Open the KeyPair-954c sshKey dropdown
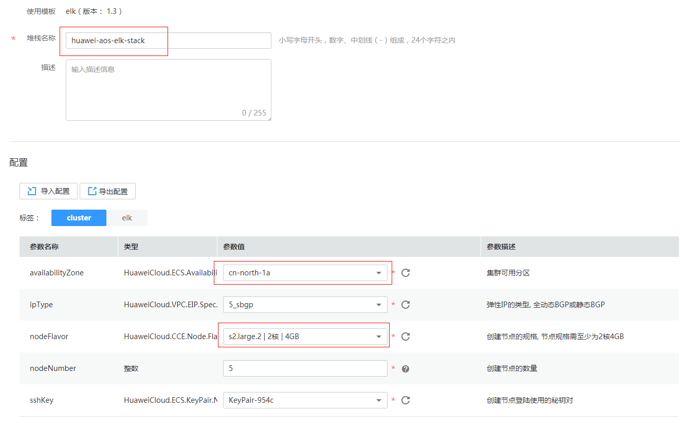The image size is (680, 429). click(305, 400)
